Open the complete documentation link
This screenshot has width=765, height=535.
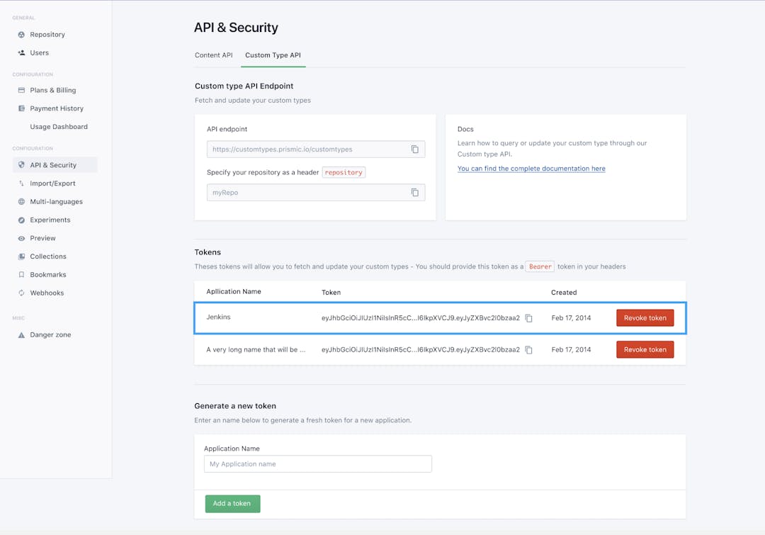pyautogui.click(x=531, y=168)
